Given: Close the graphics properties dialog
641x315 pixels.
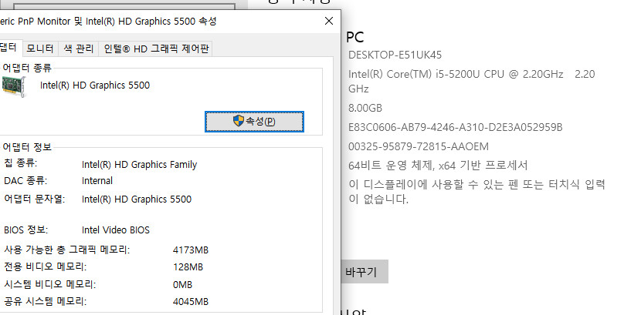Looking at the screenshot, I should click(329, 22).
